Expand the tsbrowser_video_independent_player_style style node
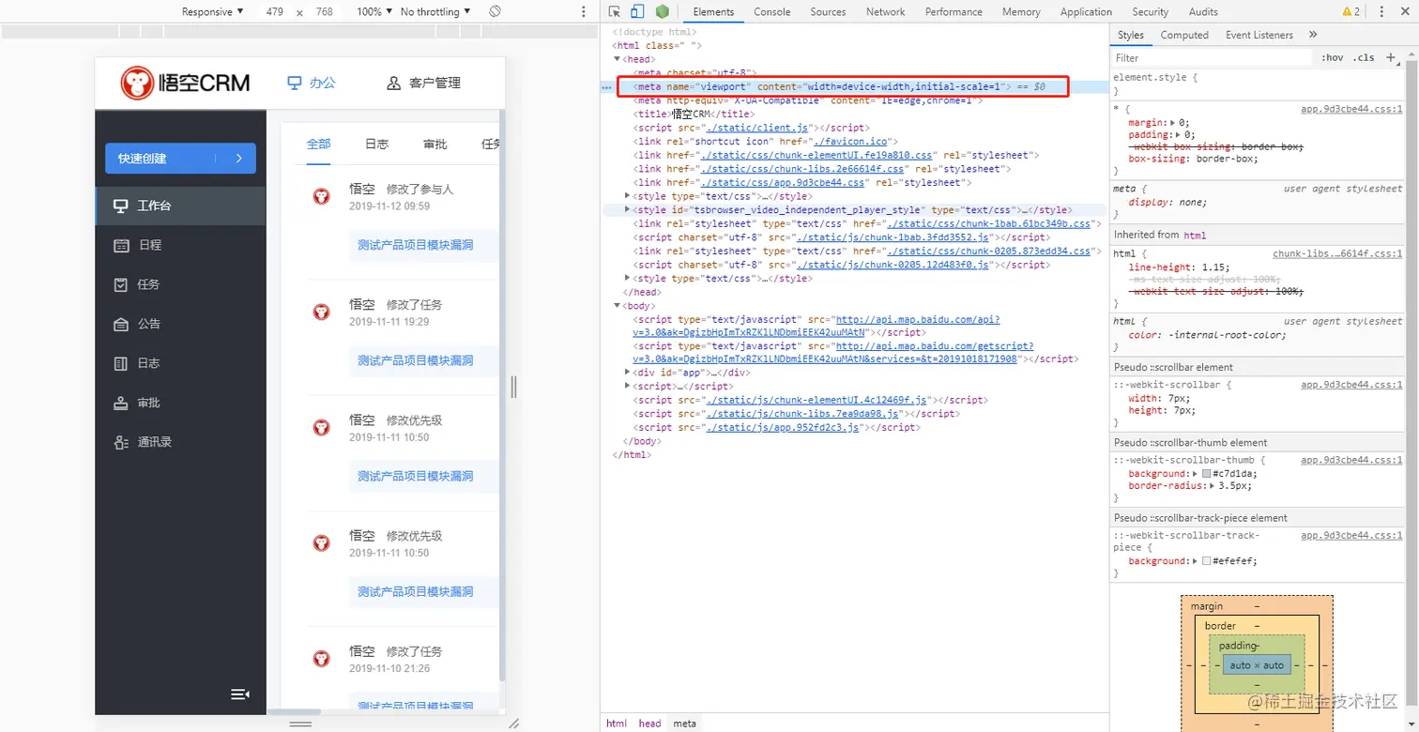Image resolution: width=1419 pixels, height=732 pixels. point(628,210)
